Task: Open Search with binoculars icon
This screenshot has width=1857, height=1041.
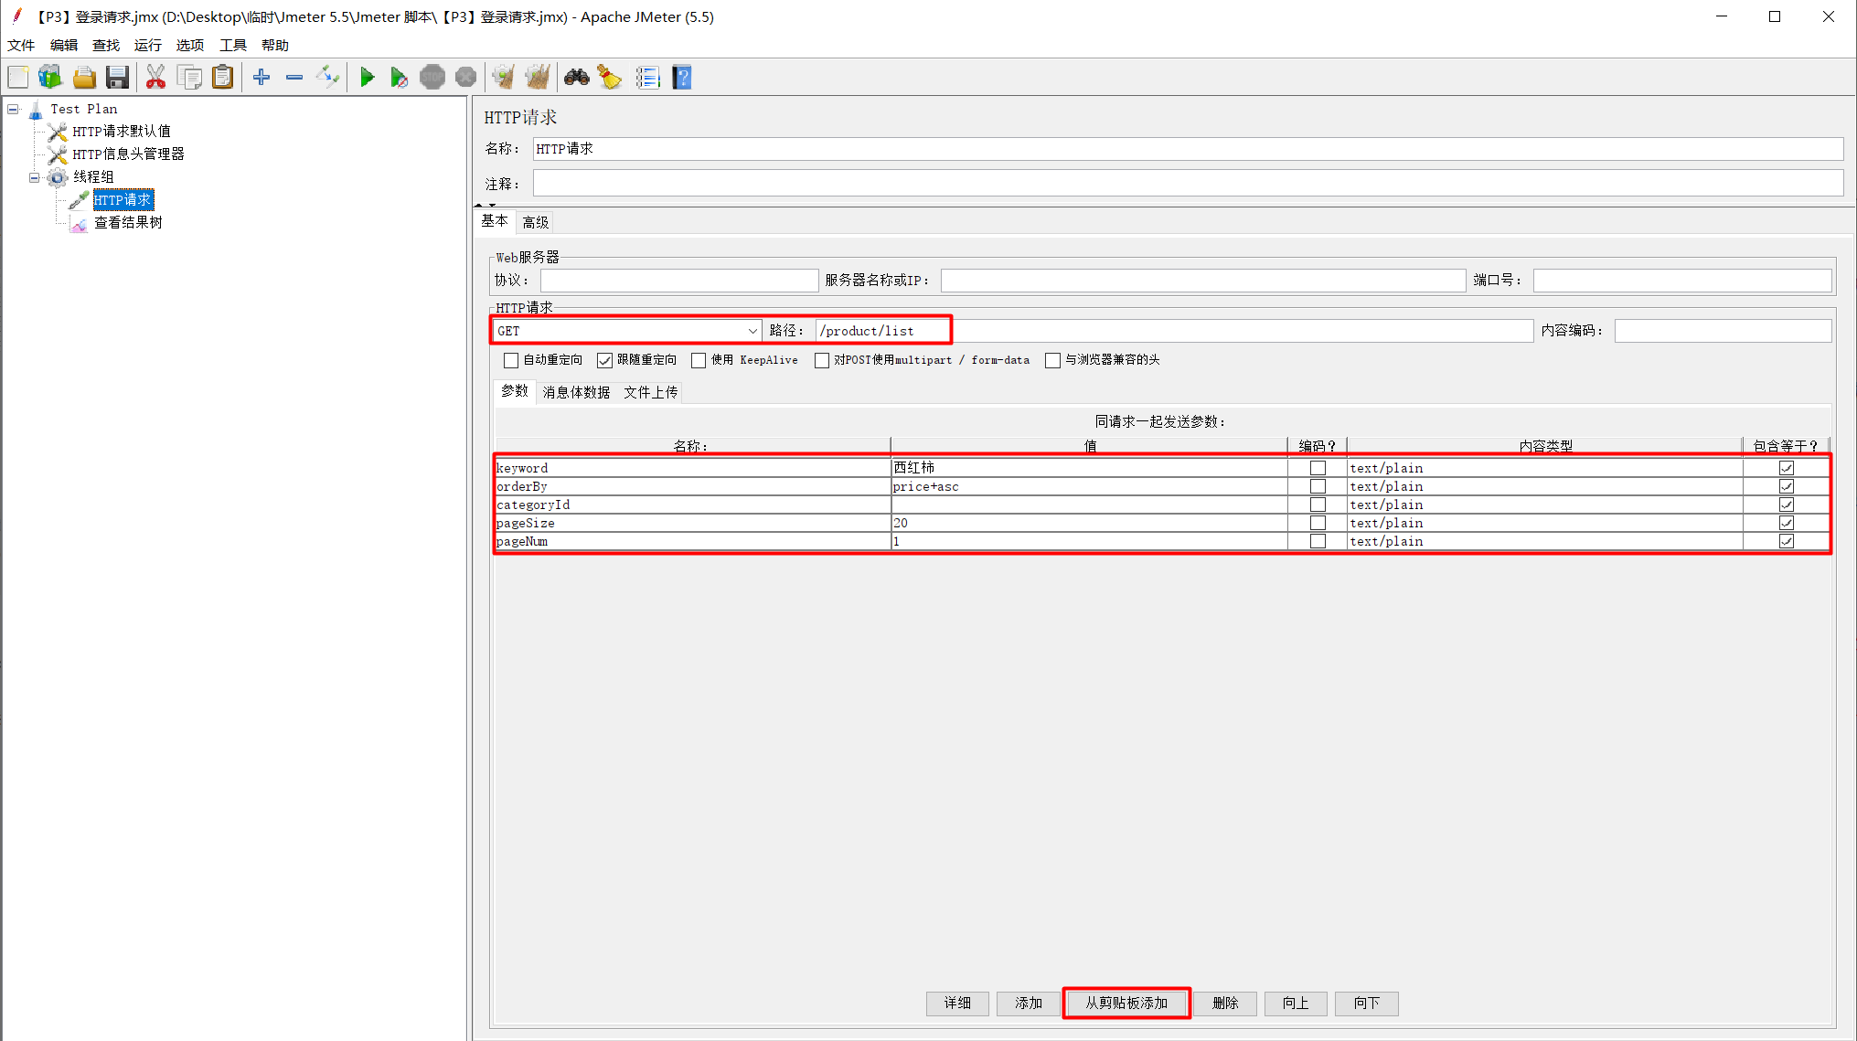Action: click(x=576, y=78)
